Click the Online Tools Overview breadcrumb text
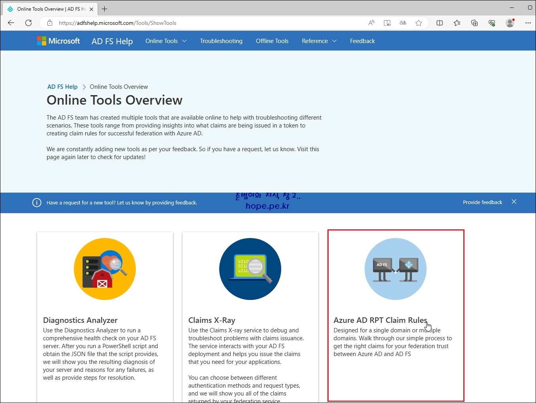Image resolution: width=536 pixels, height=403 pixels. point(119,87)
